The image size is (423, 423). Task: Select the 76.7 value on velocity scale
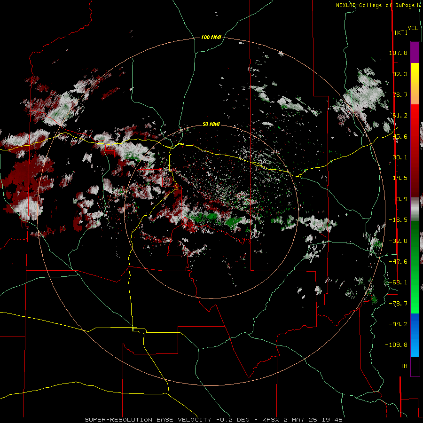(400, 94)
